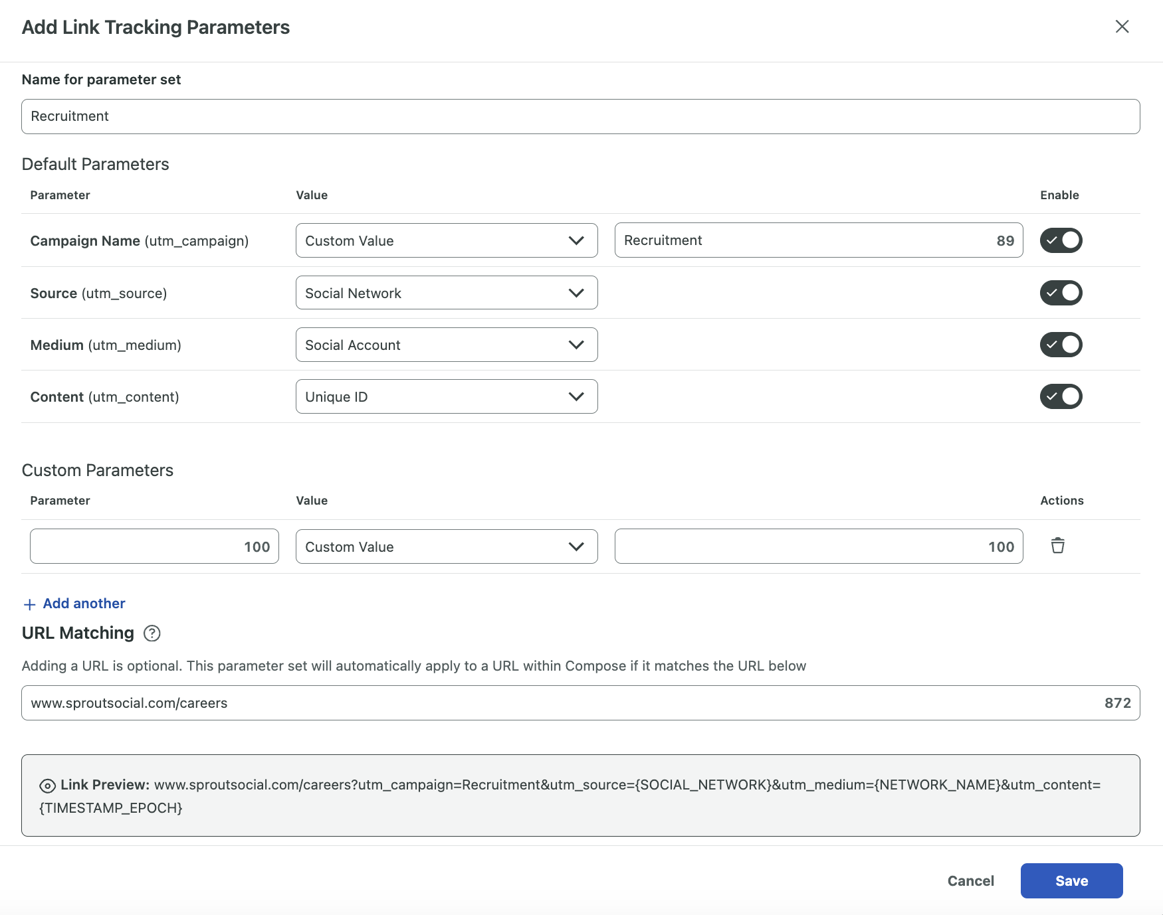The image size is (1163, 915).
Task: Save the Recruitment parameter set
Action: click(1071, 880)
